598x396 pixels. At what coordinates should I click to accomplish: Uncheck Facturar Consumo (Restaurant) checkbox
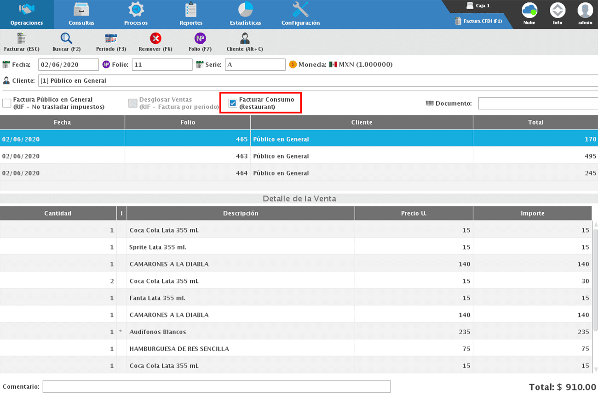pos(233,103)
